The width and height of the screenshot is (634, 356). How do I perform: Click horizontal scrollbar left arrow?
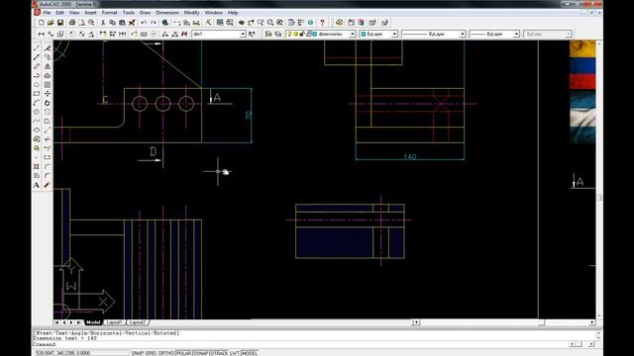(x=416, y=322)
